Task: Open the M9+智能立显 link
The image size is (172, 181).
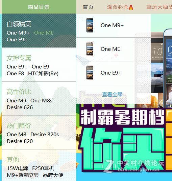Action: (x=23, y=175)
